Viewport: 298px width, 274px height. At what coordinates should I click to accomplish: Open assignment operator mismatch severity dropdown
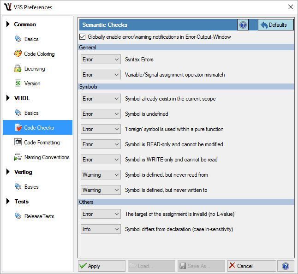click(x=101, y=75)
